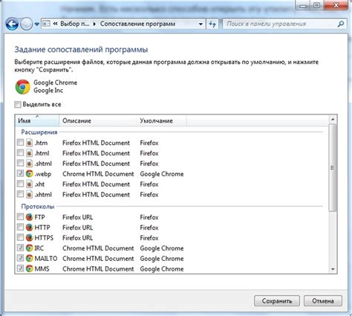Click the Chrome icon of .webp row
The height and width of the screenshot is (316, 352).
29,174
